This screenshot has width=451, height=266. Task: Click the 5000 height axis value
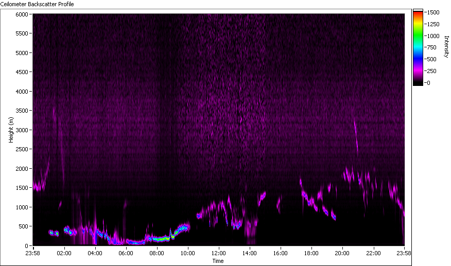click(x=22, y=53)
